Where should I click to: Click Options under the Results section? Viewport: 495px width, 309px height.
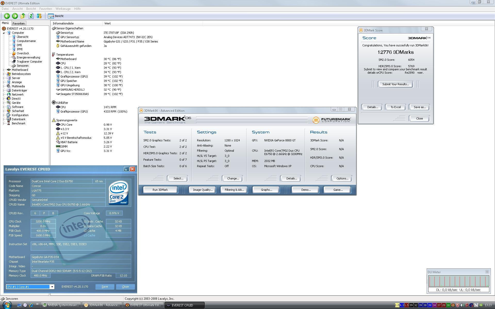[x=342, y=178]
